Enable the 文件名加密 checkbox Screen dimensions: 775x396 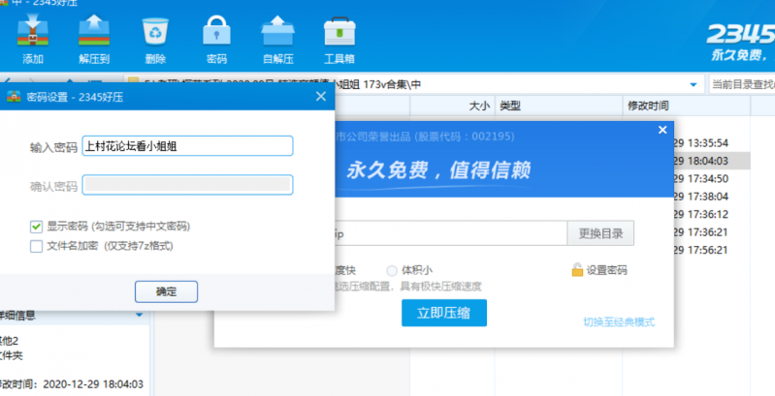tap(36, 246)
